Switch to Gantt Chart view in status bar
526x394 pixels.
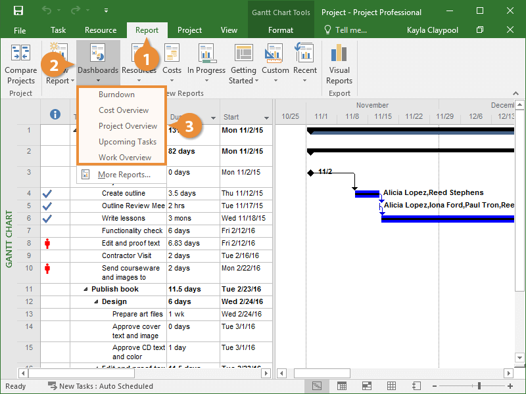point(317,386)
